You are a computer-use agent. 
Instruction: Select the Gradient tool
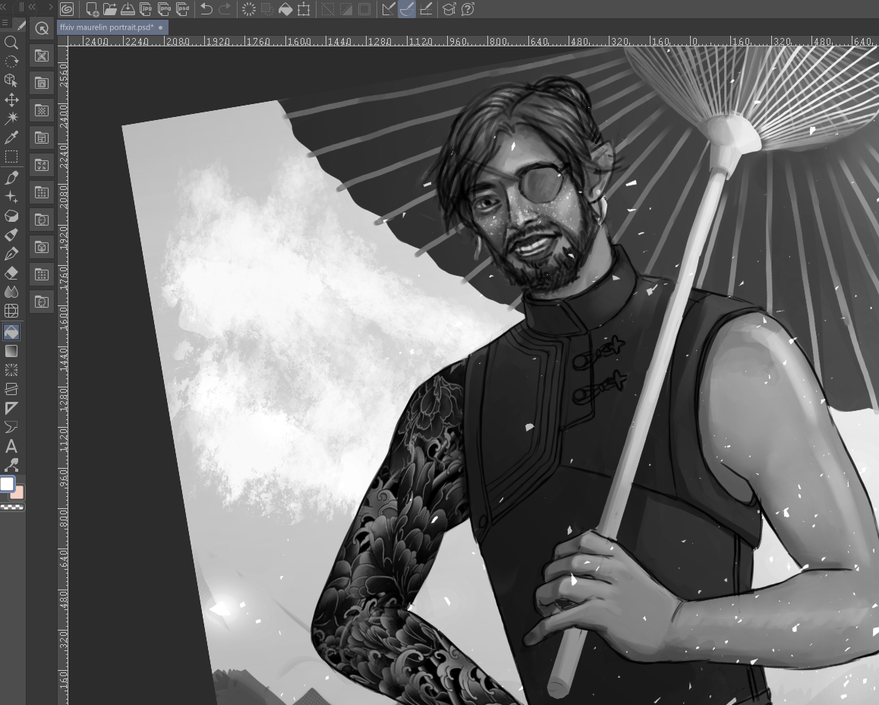click(x=11, y=351)
